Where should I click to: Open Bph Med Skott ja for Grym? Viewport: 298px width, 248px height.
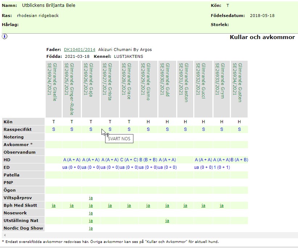[222, 206]
